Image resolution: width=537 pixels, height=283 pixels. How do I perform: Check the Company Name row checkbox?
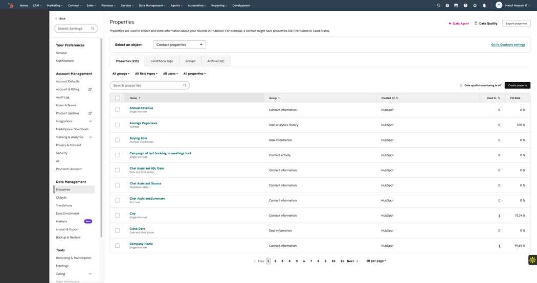point(118,246)
